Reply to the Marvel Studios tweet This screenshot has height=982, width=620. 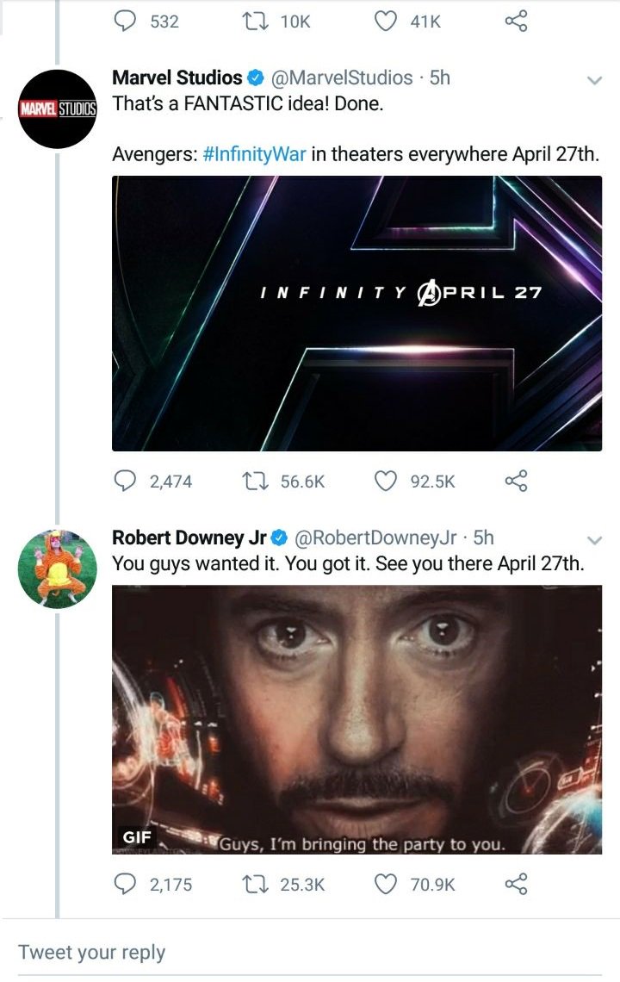click(125, 481)
